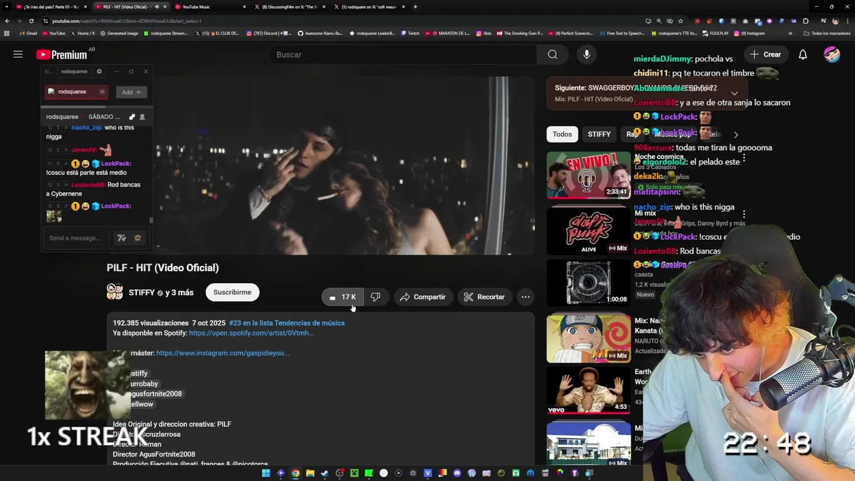Click 192.385 visualizaciones text
Image resolution: width=855 pixels, height=481 pixels.
tap(151, 323)
